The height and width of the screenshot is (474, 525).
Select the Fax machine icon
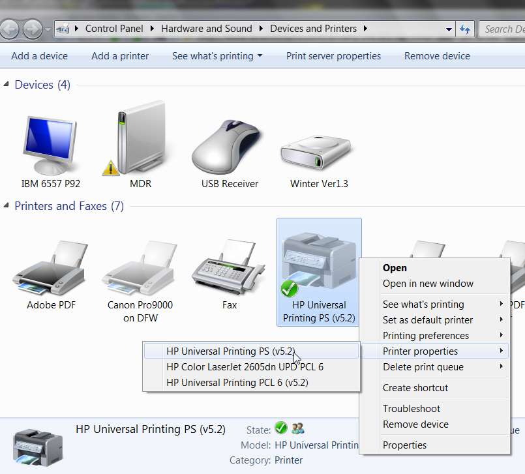[x=229, y=268]
